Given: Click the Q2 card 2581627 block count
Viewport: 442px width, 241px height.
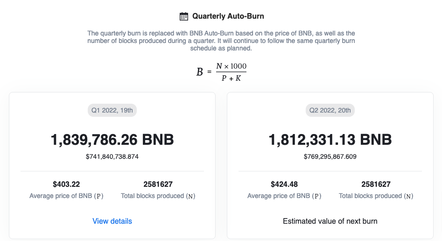Looking at the screenshot, I should 376,184.
